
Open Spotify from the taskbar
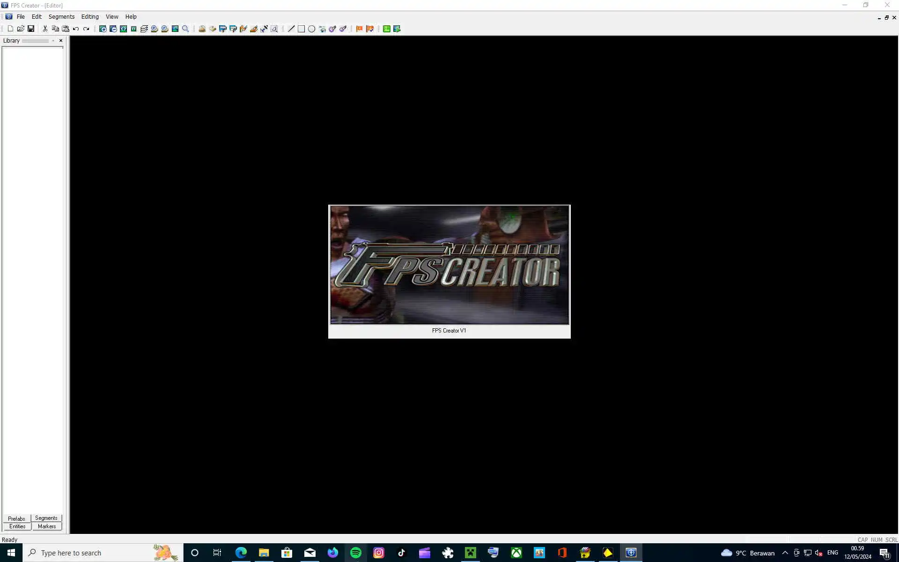pyautogui.click(x=356, y=553)
